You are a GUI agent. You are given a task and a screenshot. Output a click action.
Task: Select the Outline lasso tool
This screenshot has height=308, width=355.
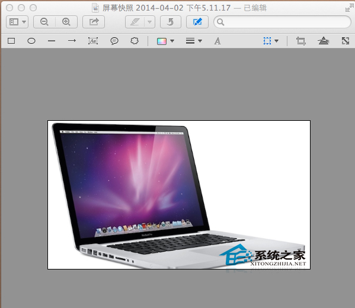135,41
